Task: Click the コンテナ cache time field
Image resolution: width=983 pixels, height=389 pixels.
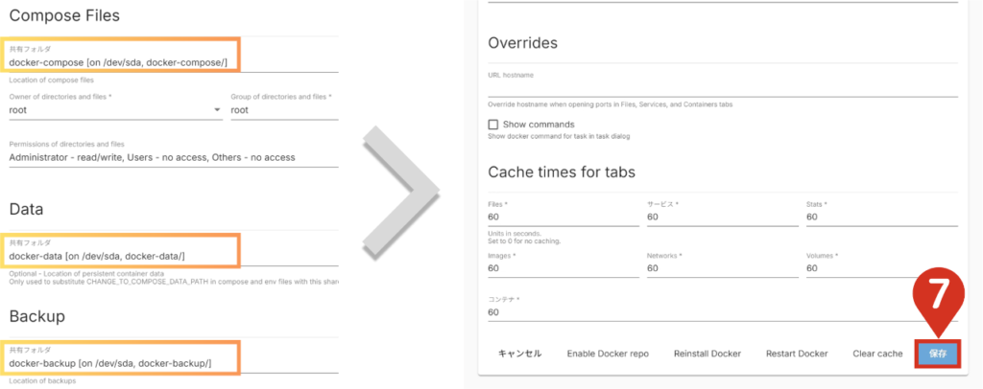Action: point(722,312)
